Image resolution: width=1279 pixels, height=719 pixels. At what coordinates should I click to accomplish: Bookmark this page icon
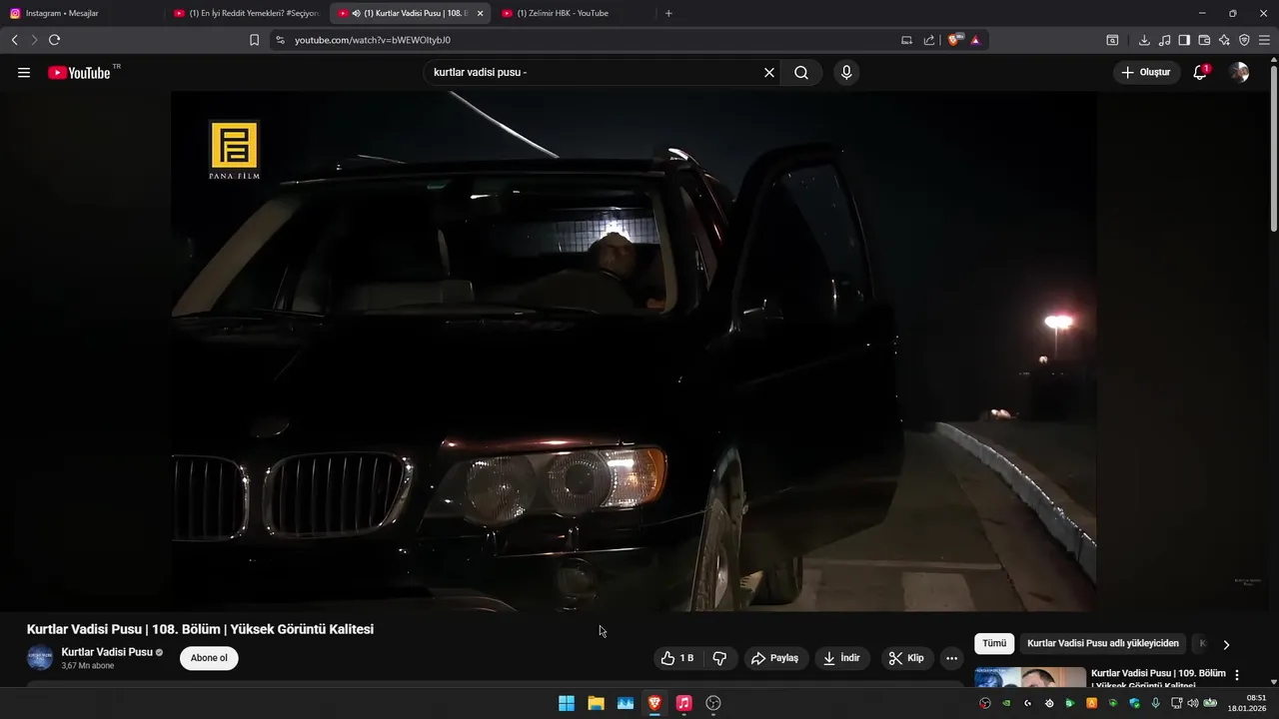click(254, 40)
